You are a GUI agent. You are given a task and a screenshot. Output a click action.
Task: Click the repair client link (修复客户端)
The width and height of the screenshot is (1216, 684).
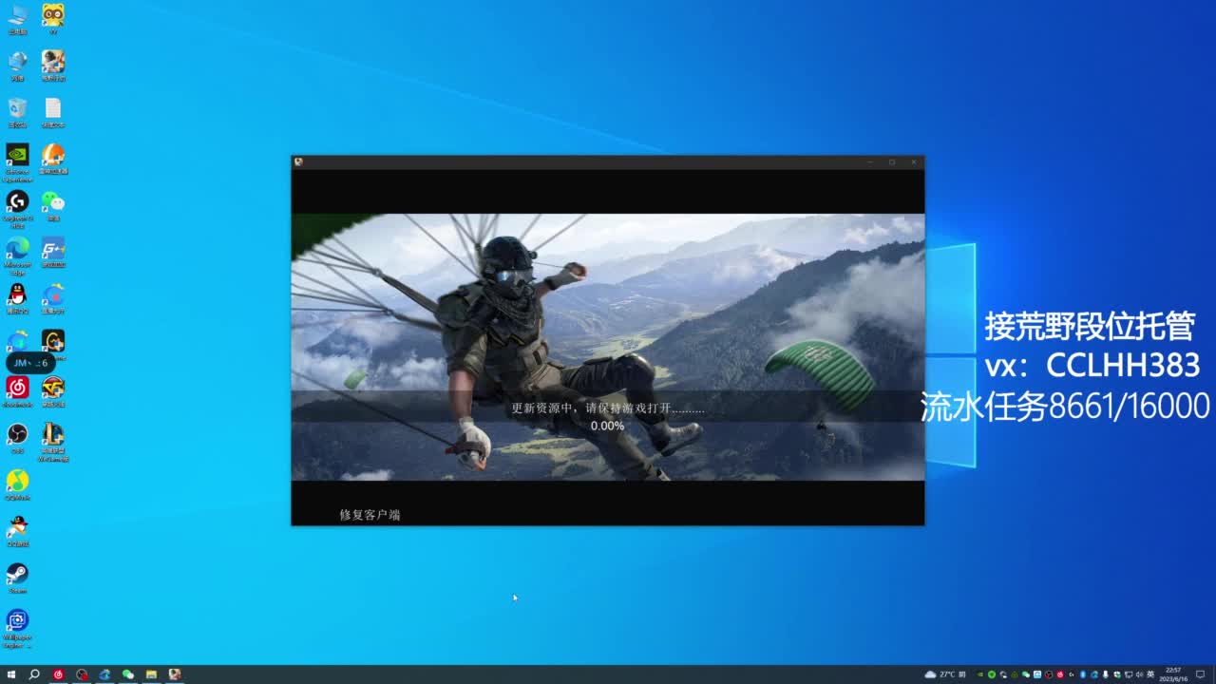[x=370, y=515]
